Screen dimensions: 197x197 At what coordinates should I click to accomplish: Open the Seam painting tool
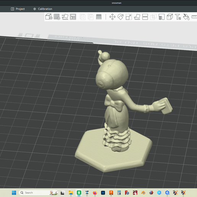click(170, 17)
